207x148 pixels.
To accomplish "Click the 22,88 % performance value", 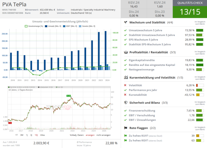I will tap(111, 143).
